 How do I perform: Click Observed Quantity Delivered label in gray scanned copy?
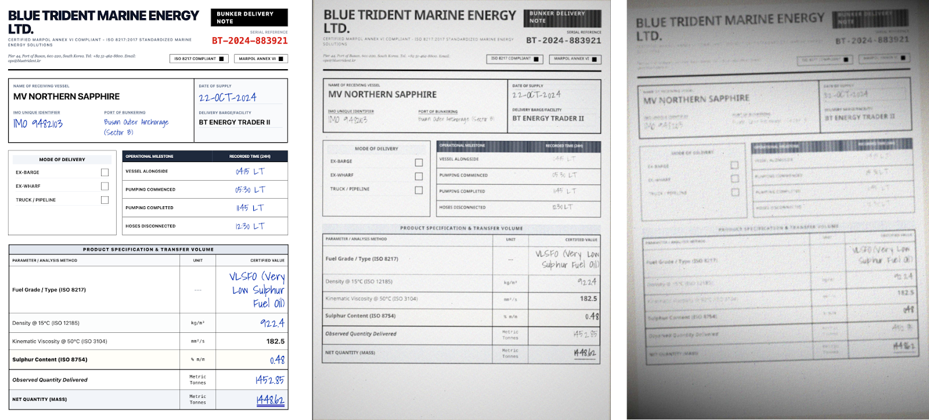(x=361, y=334)
